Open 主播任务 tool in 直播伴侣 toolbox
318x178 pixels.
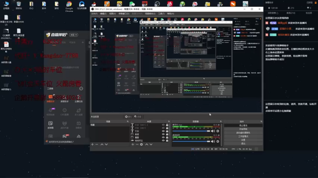pos(78,98)
